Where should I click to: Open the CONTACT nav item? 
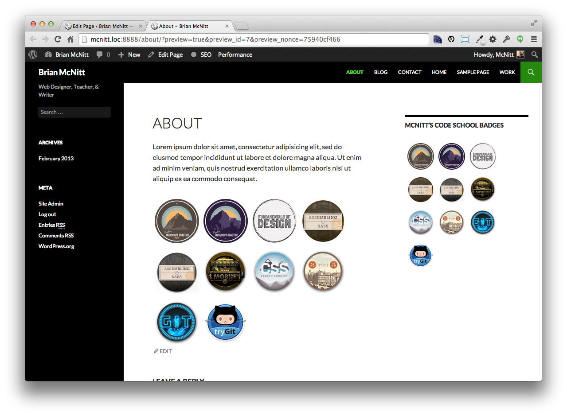410,72
